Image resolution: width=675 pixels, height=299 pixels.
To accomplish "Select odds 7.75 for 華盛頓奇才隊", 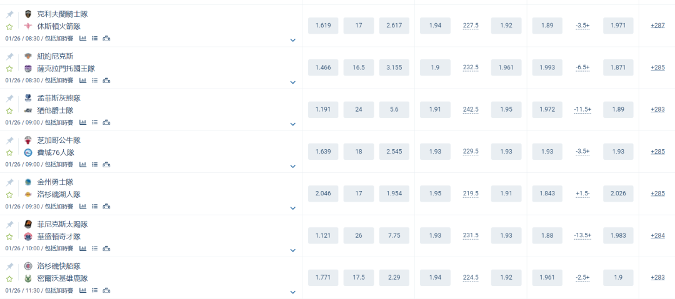I will tap(394, 235).
